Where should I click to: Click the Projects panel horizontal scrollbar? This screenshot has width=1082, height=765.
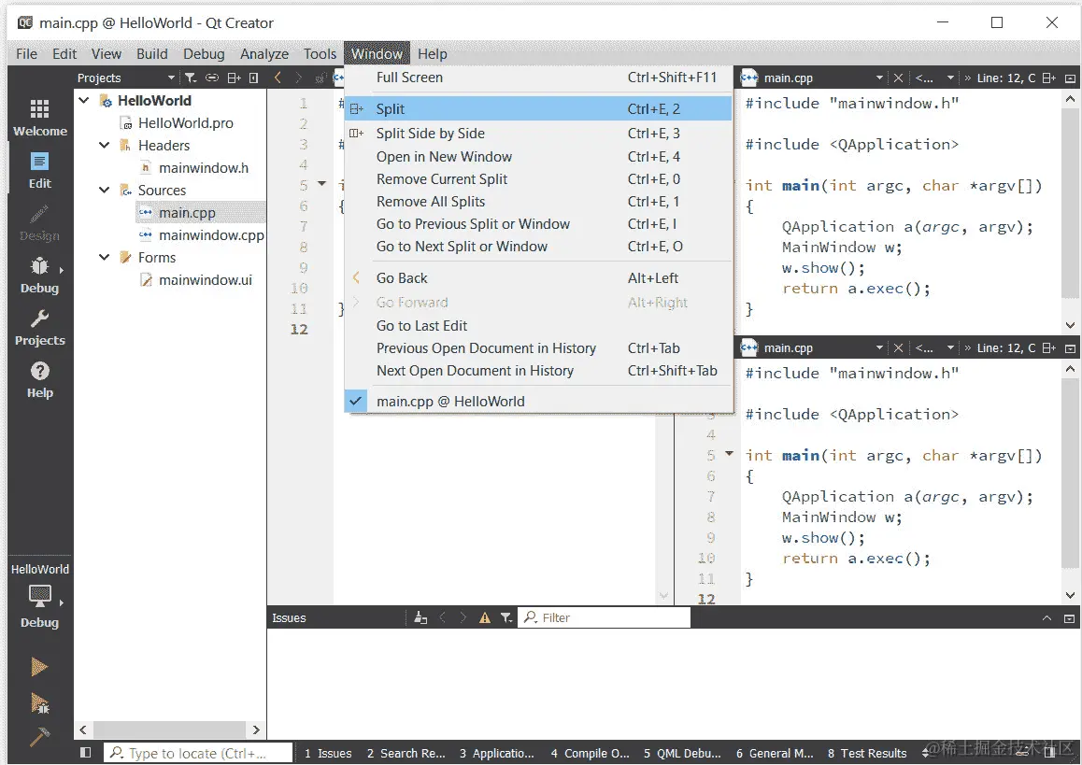pos(170,730)
